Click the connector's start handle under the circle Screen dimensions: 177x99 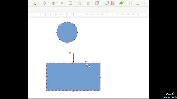67,43
